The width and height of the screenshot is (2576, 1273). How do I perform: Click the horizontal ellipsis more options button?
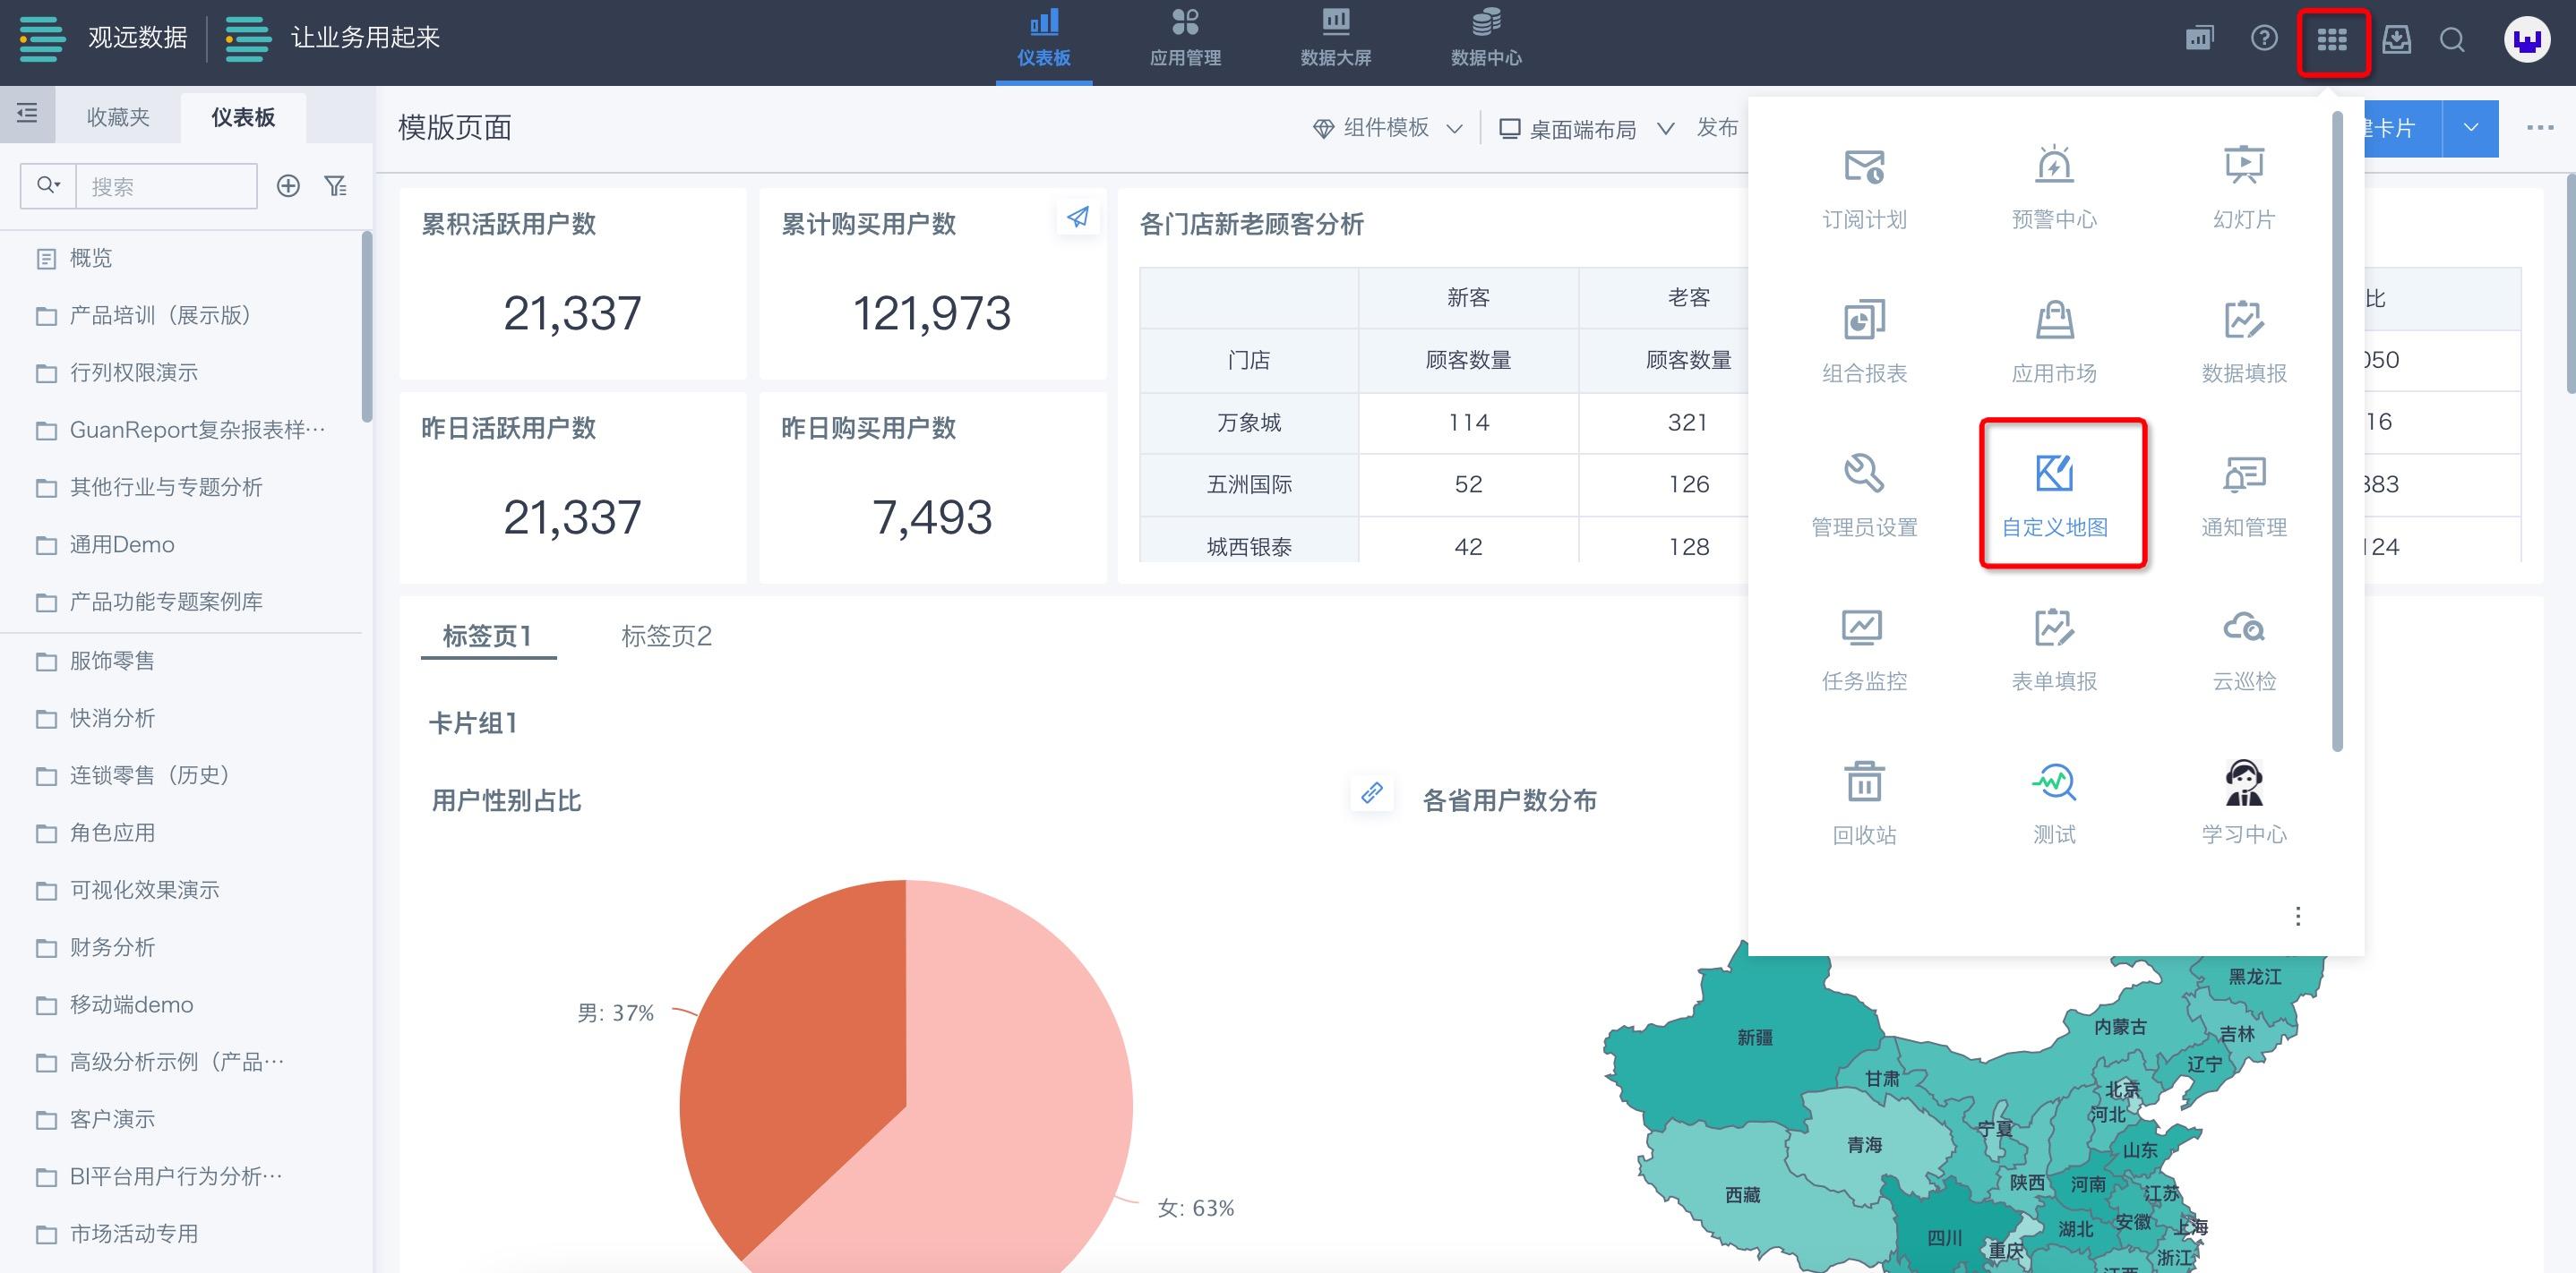[x=2540, y=128]
